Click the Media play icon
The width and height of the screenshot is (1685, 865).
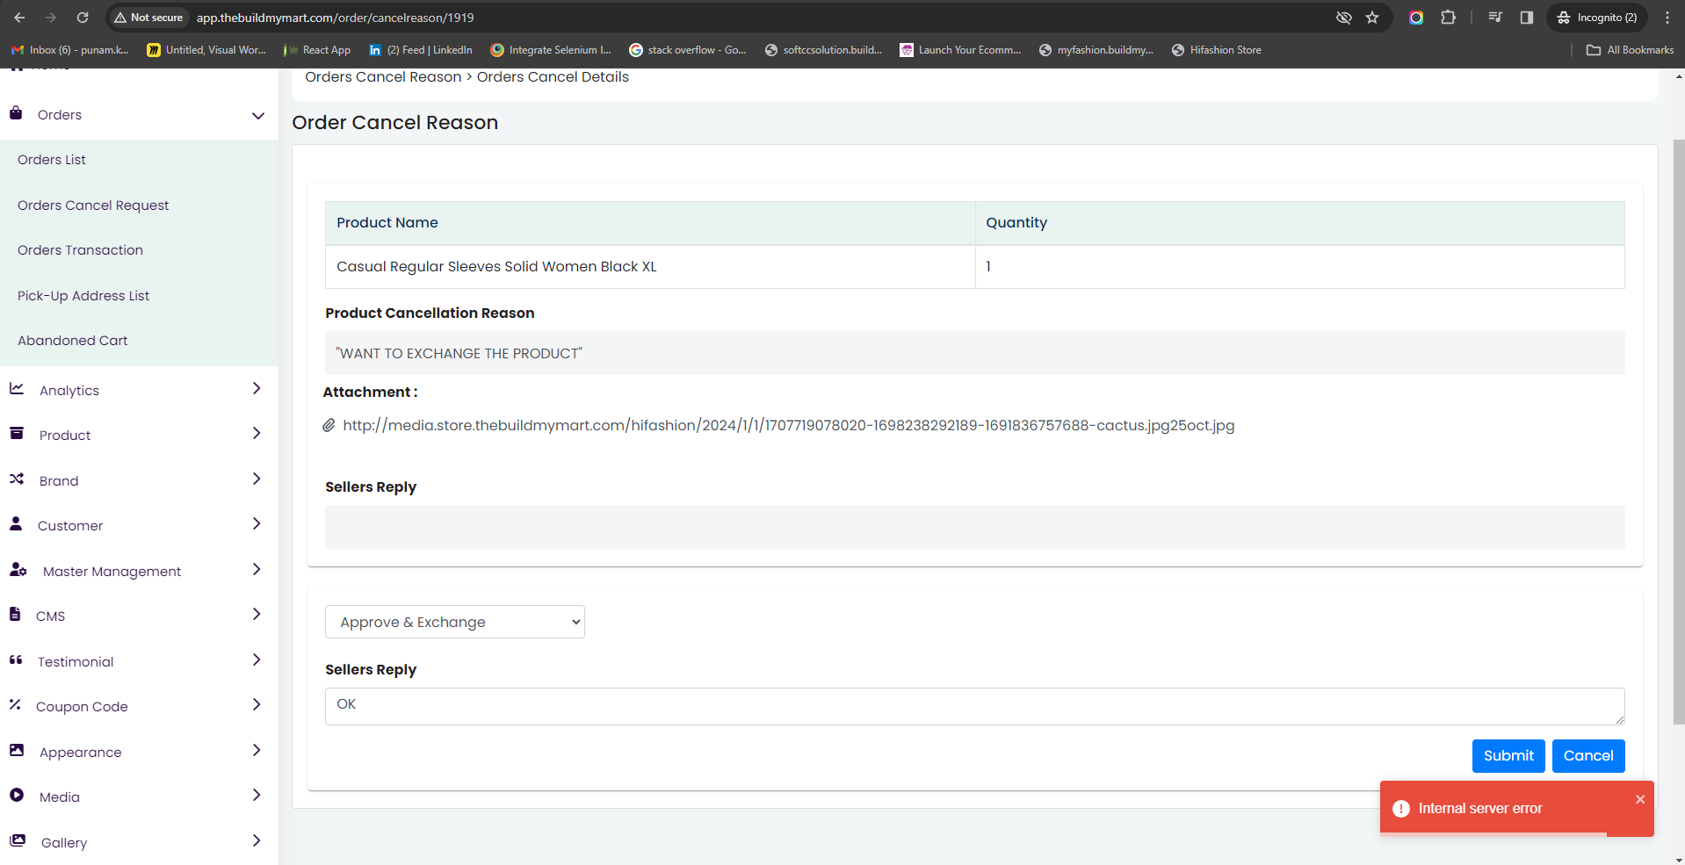pos(17,795)
